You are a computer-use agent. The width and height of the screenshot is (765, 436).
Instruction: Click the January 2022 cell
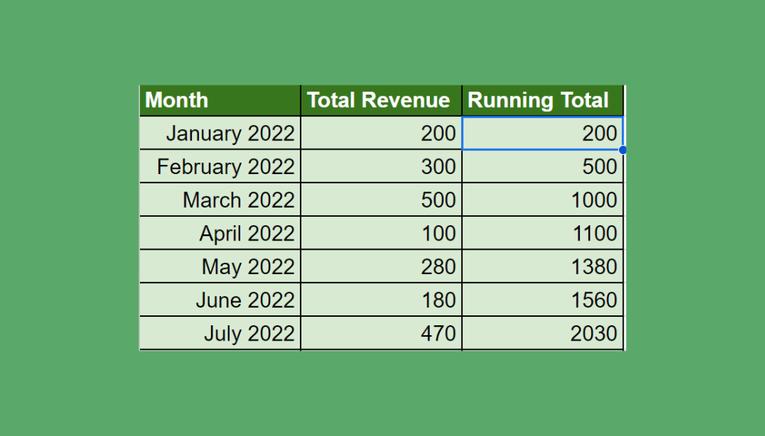point(220,134)
